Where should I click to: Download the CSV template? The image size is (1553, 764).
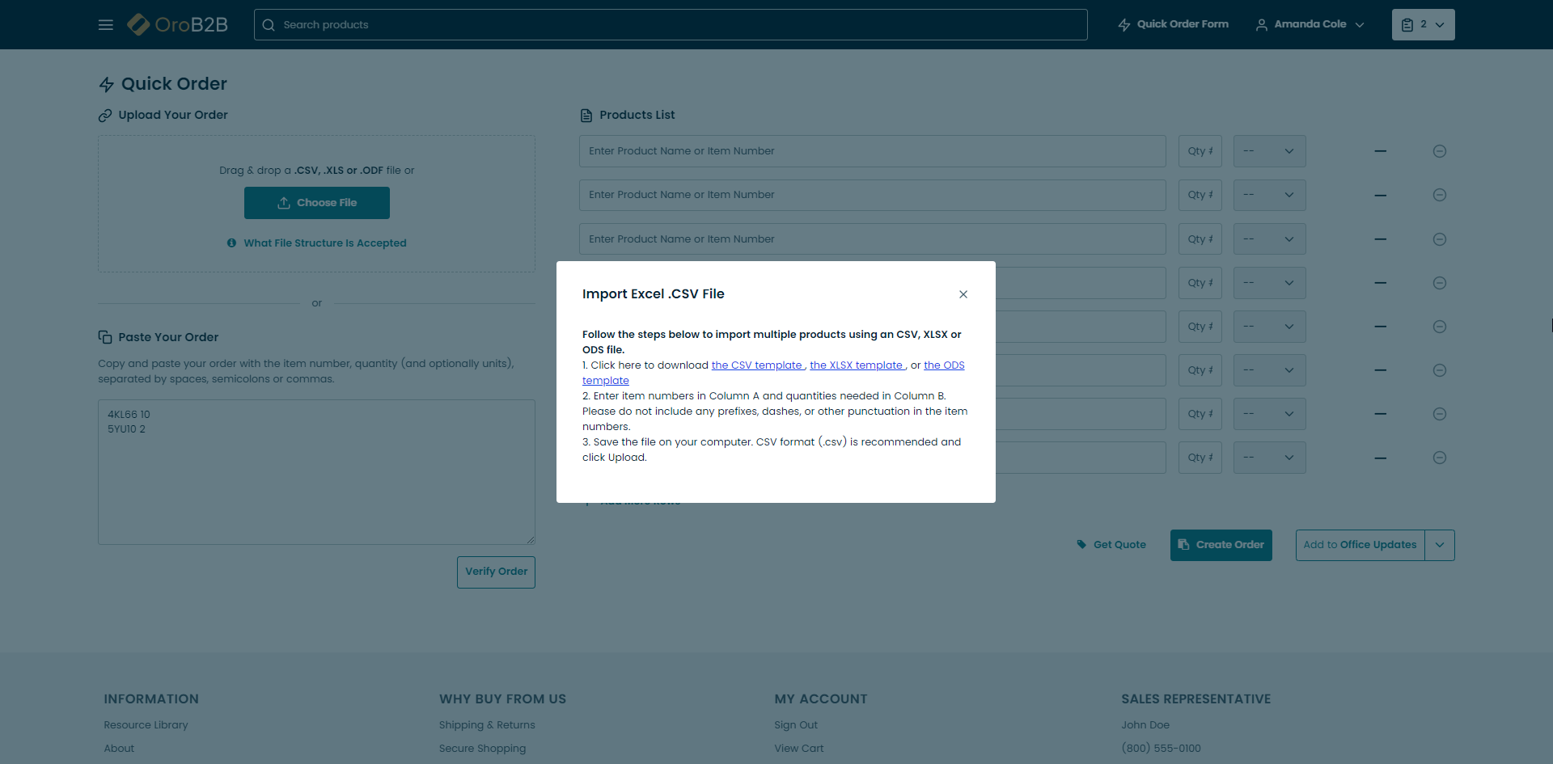click(756, 365)
